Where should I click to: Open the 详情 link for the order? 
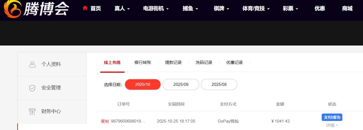(332, 125)
